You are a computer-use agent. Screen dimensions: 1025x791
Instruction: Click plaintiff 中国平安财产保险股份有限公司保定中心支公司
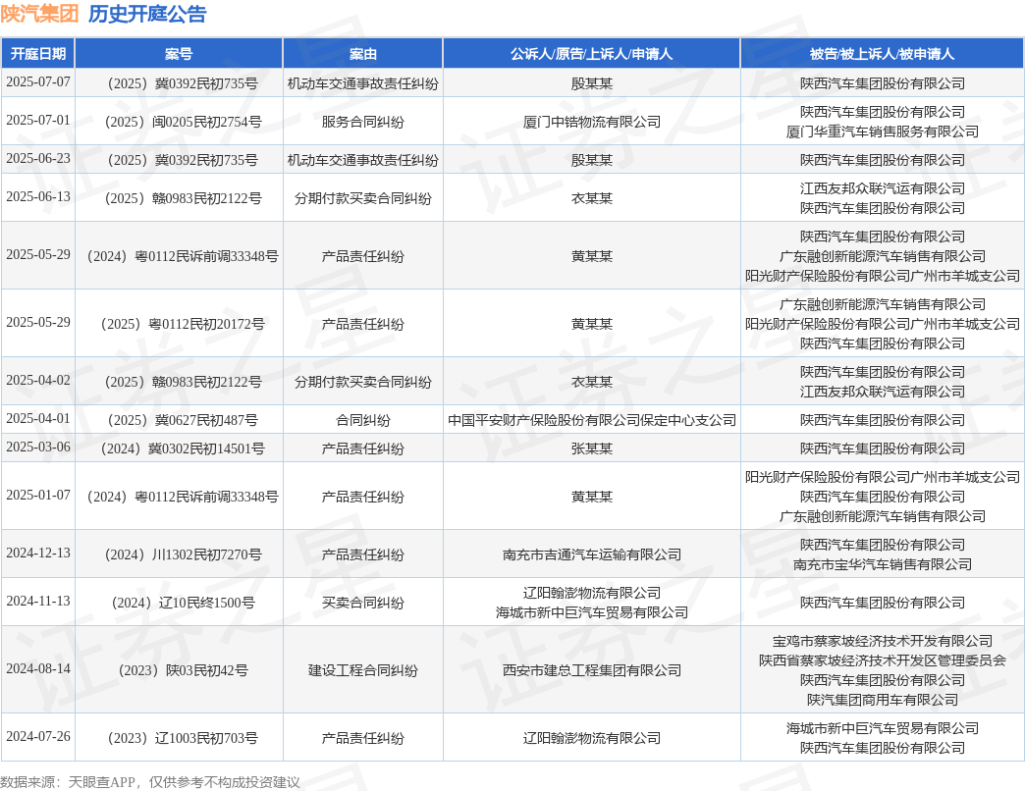[x=592, y=420]
